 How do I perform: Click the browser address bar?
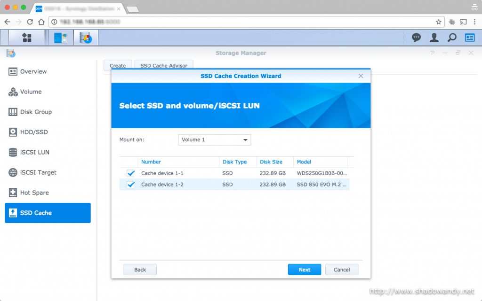point(245,22)
